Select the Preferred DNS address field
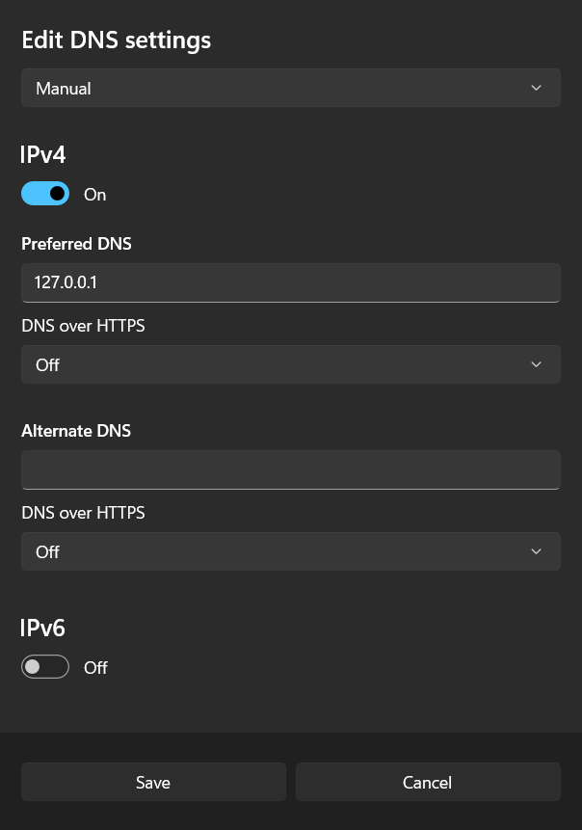This screenshot has height=830, width=582. (x=289, y=282)
